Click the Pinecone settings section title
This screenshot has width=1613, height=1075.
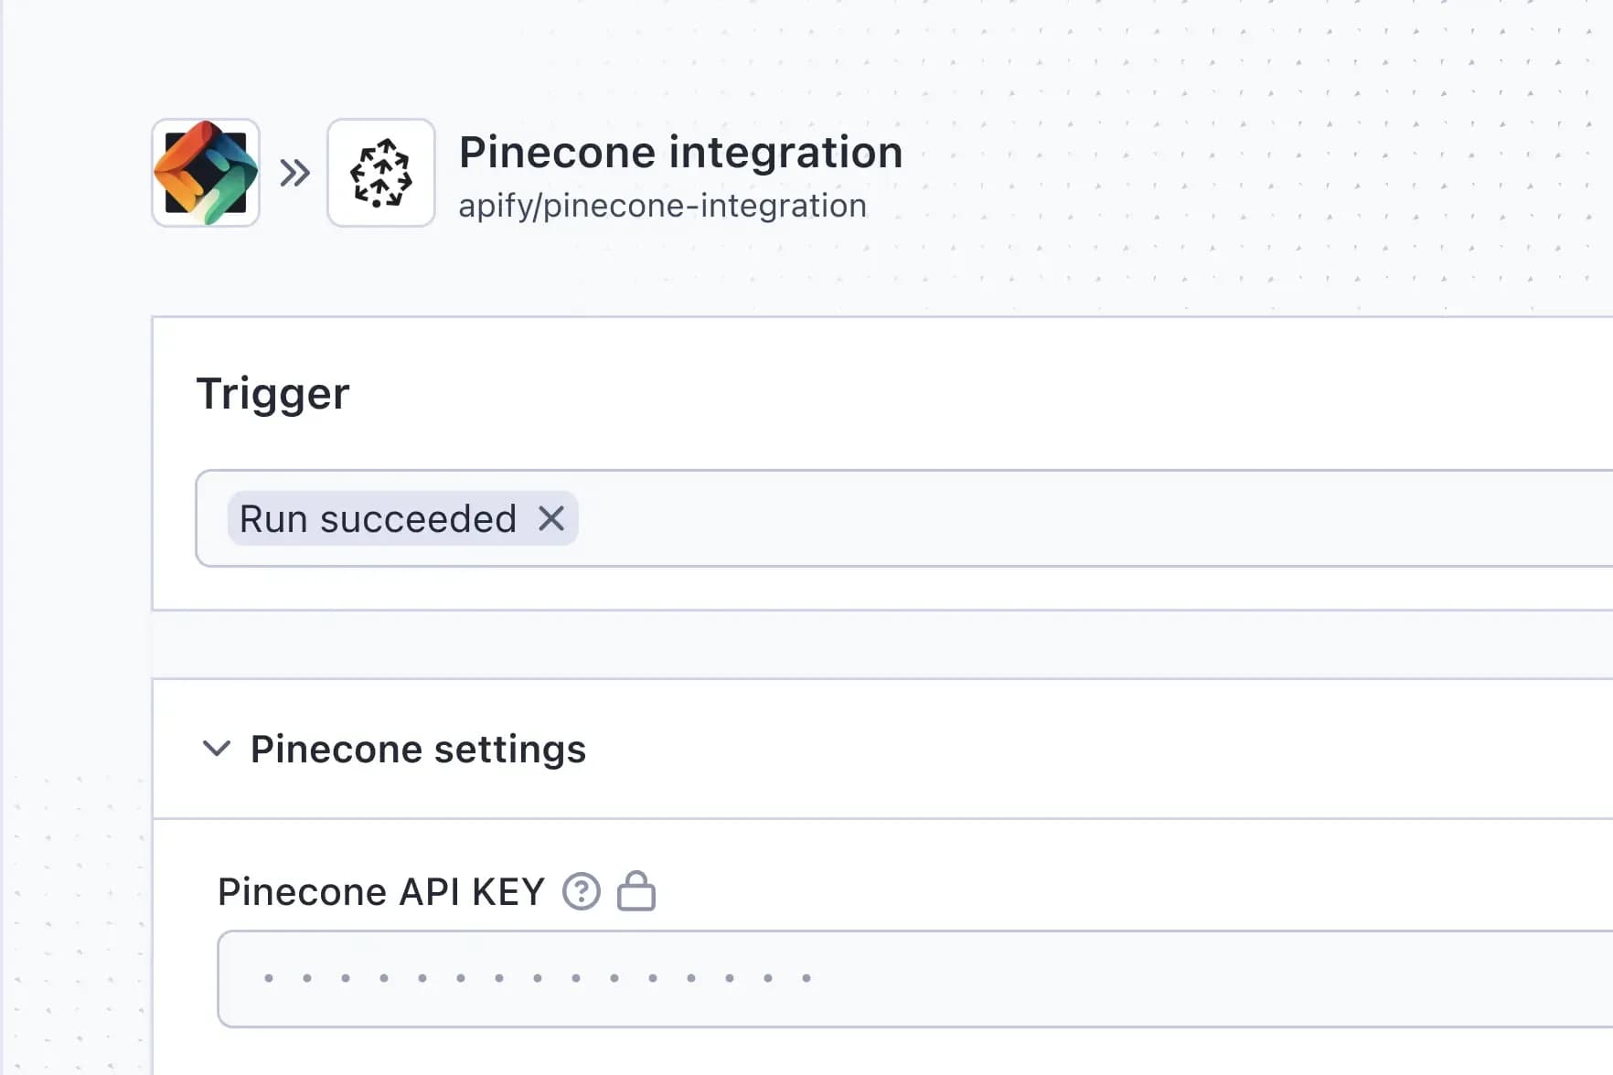point(418,749)
